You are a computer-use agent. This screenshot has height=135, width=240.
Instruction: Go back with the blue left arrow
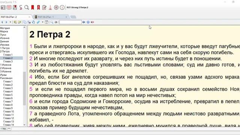point(2,22)
